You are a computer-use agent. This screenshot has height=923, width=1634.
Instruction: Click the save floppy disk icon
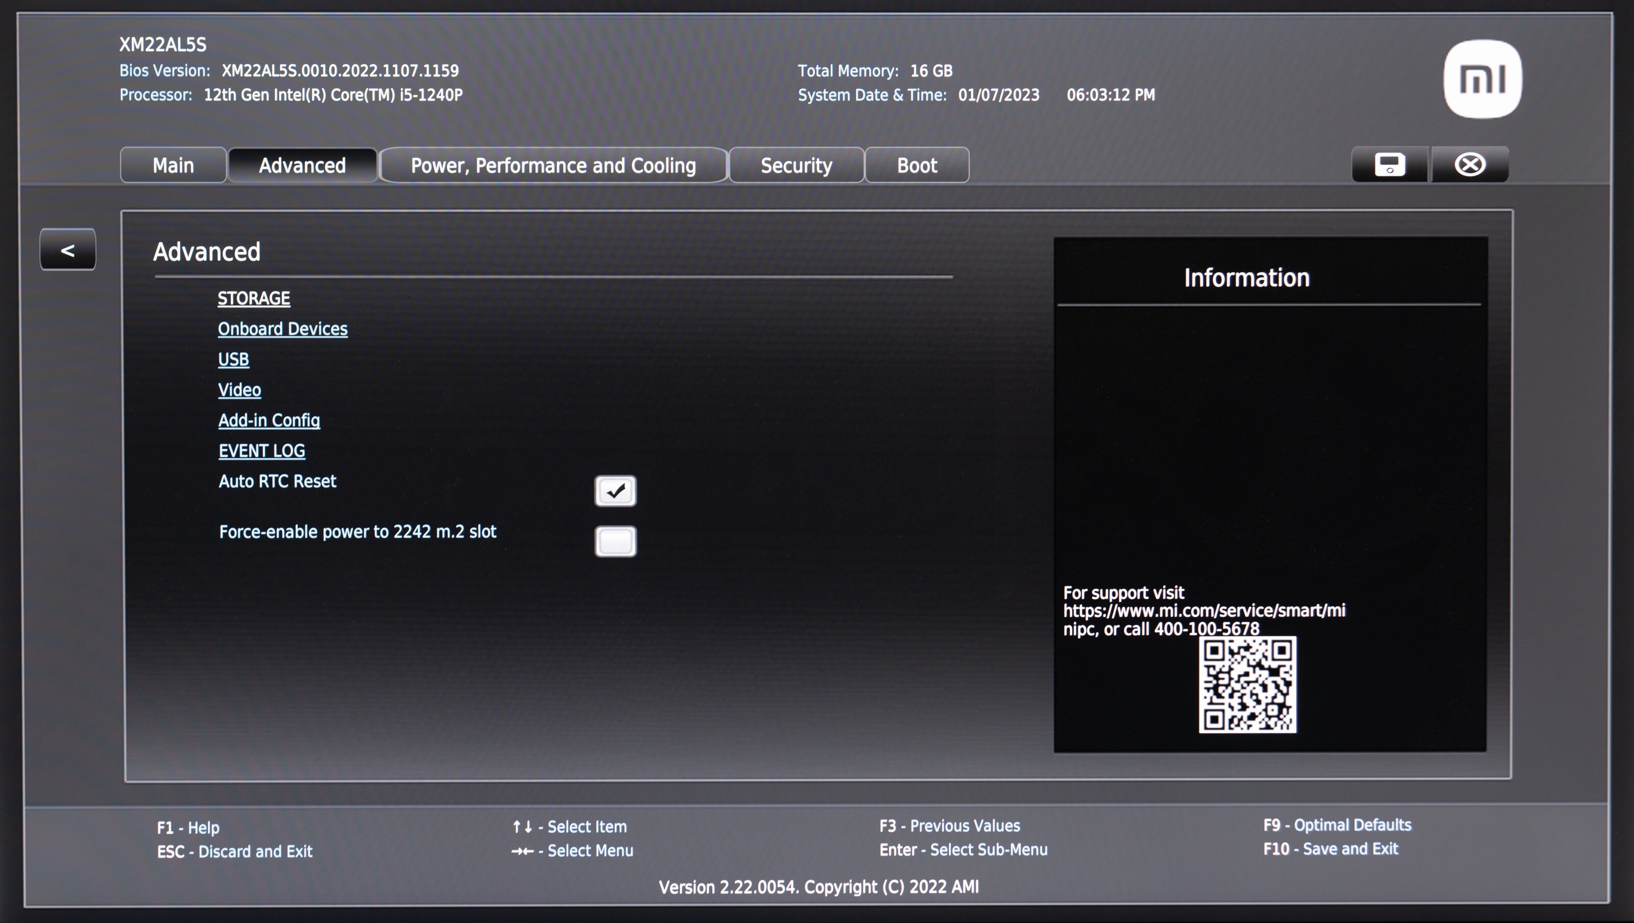click(1389, 165)
